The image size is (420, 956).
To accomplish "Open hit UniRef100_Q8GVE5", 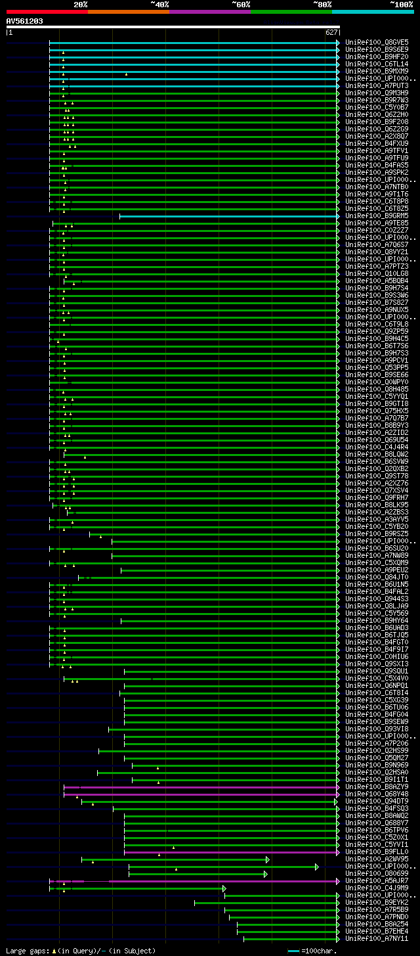I will pos(377,42).
